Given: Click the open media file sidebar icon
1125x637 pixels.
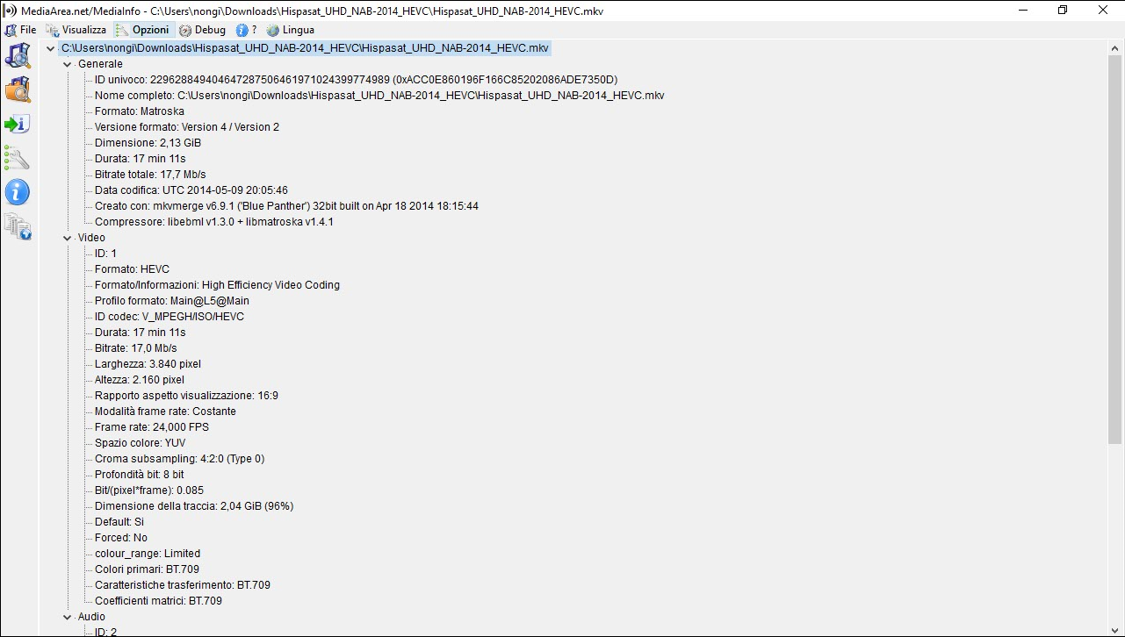Looking at the screenshot, I should (18, 55).
